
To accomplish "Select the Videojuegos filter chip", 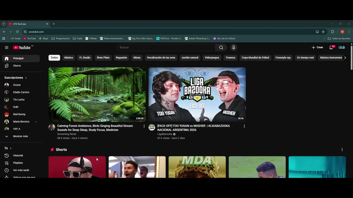I will tap(212, 58).
